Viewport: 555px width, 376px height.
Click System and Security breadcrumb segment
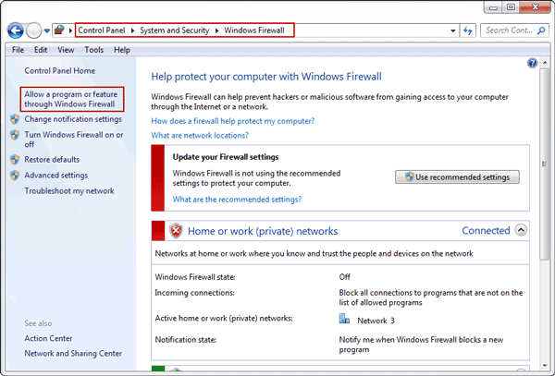(175, 30)
